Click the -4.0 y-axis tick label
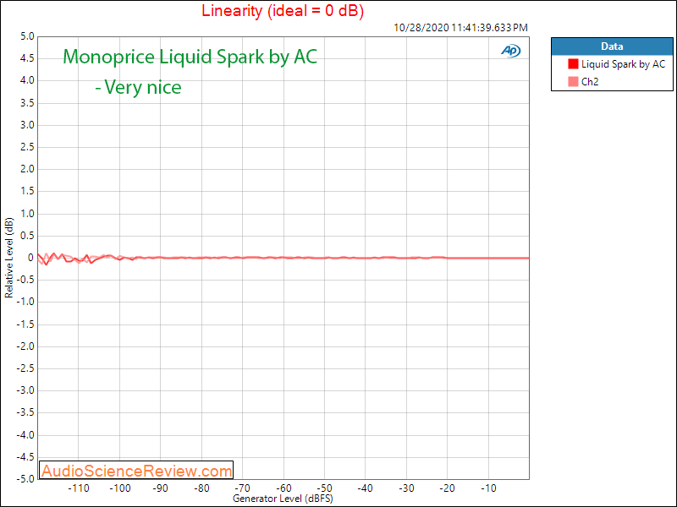This screenshot has width=677, height=507. [x=25, y=435]
